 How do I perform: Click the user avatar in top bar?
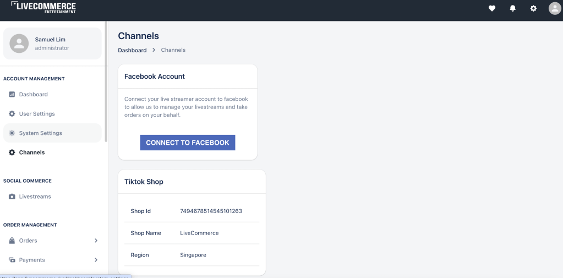[554, 8]
